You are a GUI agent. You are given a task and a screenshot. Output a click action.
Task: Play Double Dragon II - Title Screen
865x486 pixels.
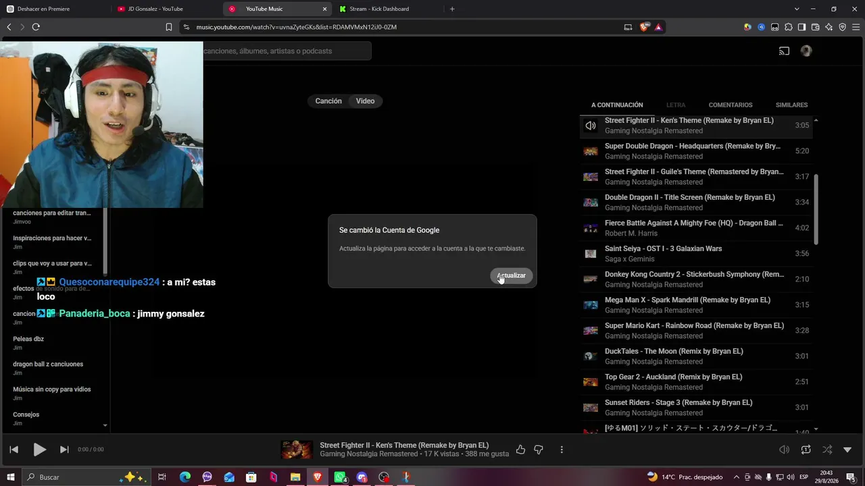[696, 202]
